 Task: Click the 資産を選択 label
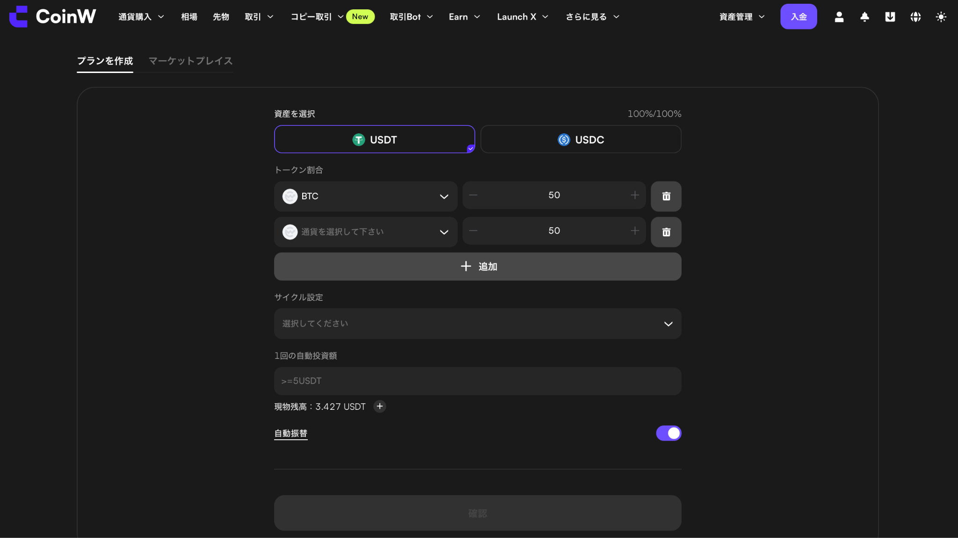pos(294,114)
